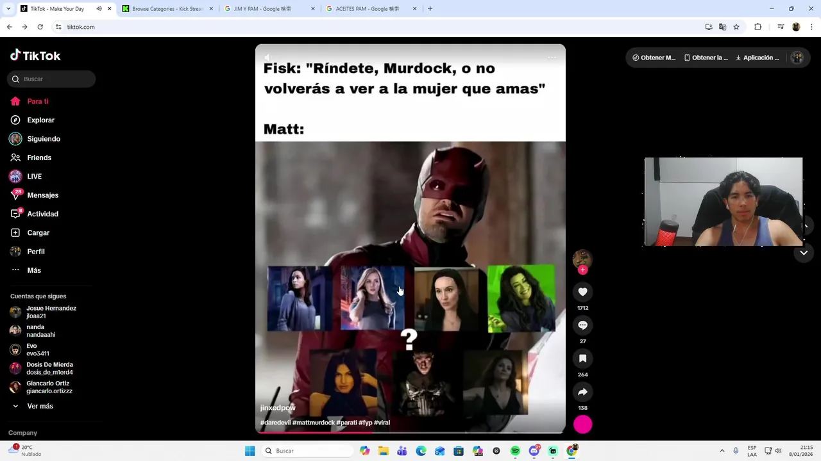Expand the Company footer section
821x461 pixels.
pyautogui.click(x=22, y=433)
